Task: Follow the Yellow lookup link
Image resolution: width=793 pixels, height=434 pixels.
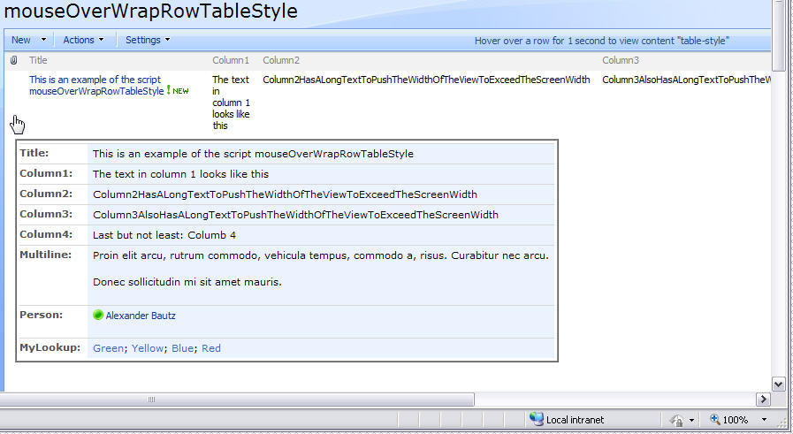Action: (148, 348)
